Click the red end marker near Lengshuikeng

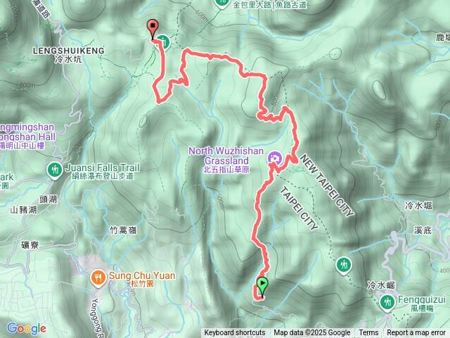(153, 29)
